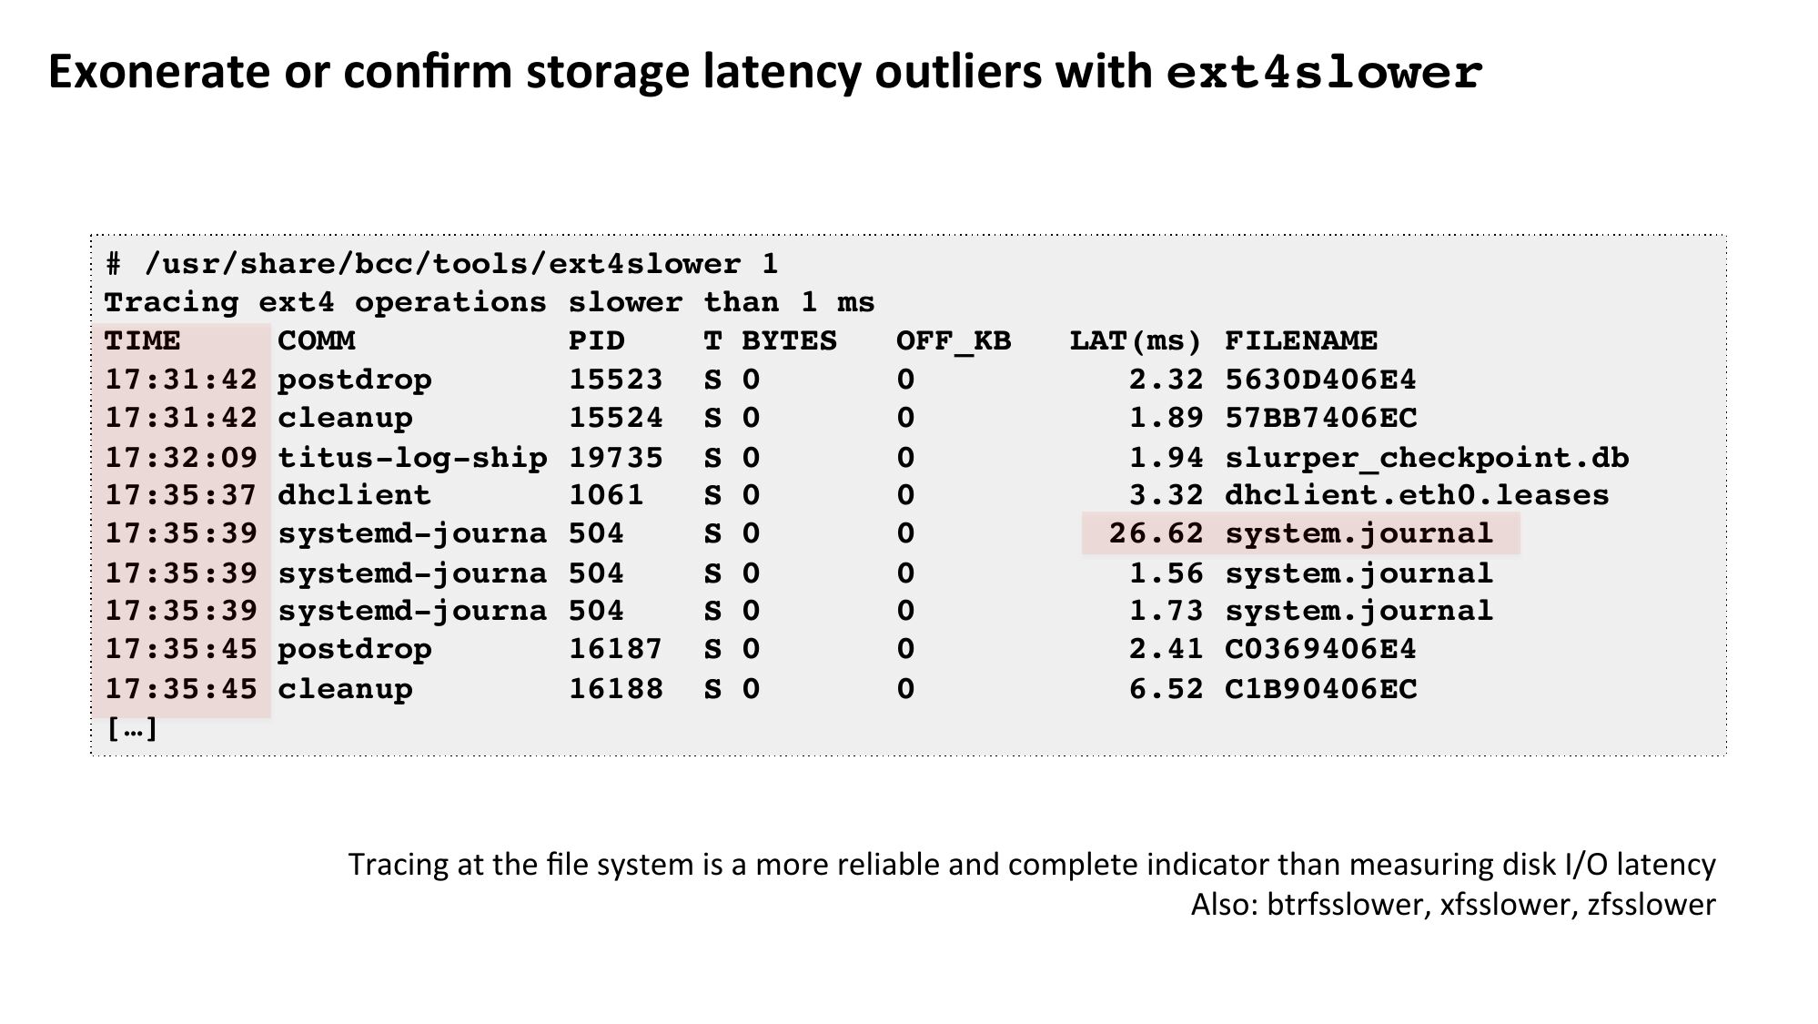Screen dimensions: 1818x1024
Task: Select the titus-log-ship process name
Action: point(412,457)
